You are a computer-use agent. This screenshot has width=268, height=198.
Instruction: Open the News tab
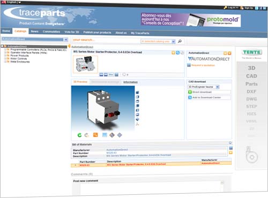coord(34,32)
